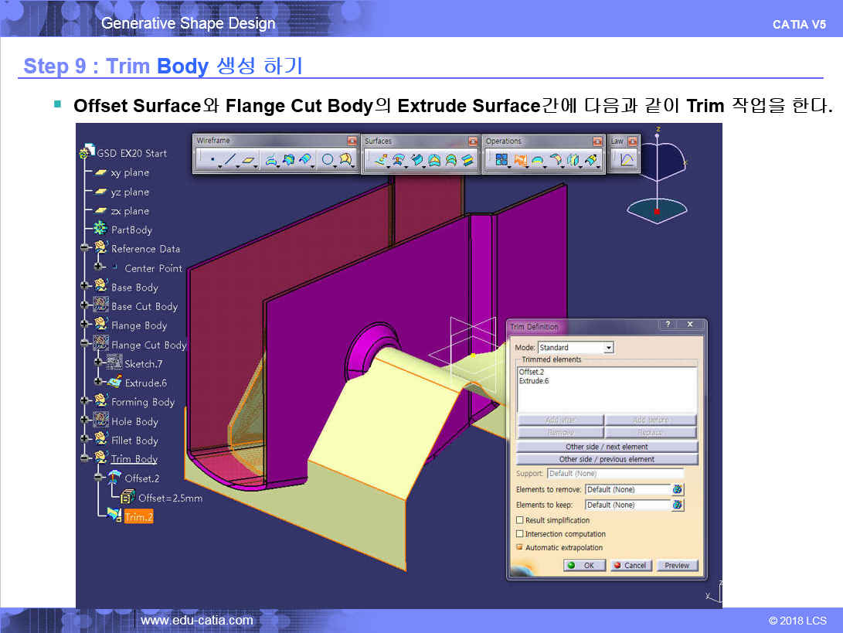This screenshot has height=633, width=843.
Task: Click the Other side / next element button
Action: (607, 447)
